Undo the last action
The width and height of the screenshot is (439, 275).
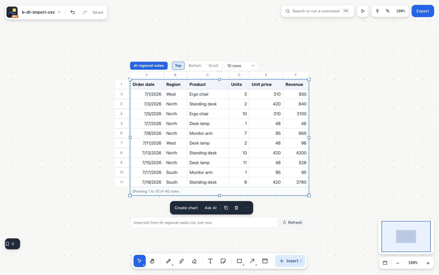pyautogui.click(x=73, y=12)
